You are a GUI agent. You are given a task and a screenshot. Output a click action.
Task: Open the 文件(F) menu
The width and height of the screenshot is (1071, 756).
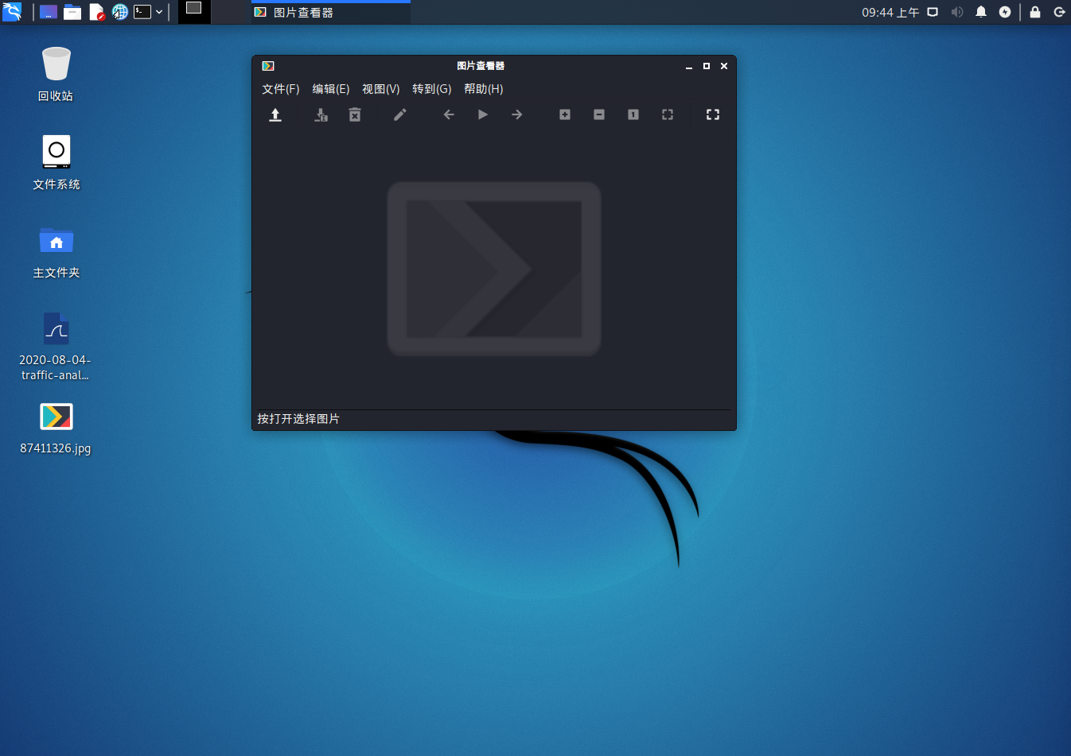click(281, 89)
